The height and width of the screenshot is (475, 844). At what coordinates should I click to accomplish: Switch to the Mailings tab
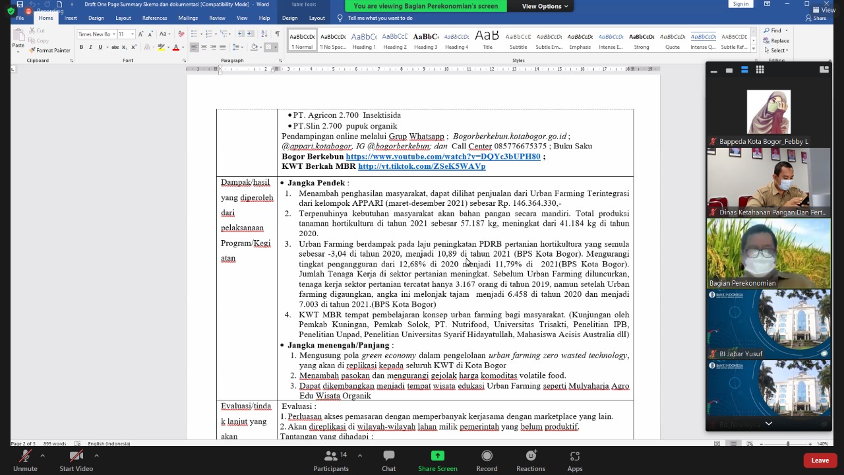click(x=188, y=18)
